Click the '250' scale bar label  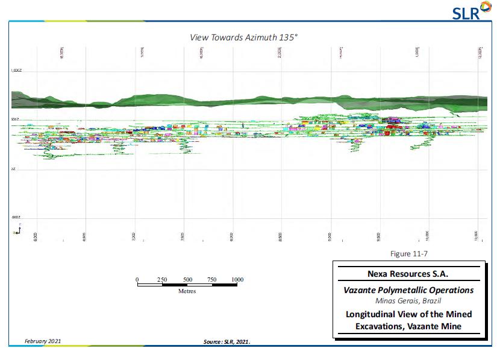point(162,280)
